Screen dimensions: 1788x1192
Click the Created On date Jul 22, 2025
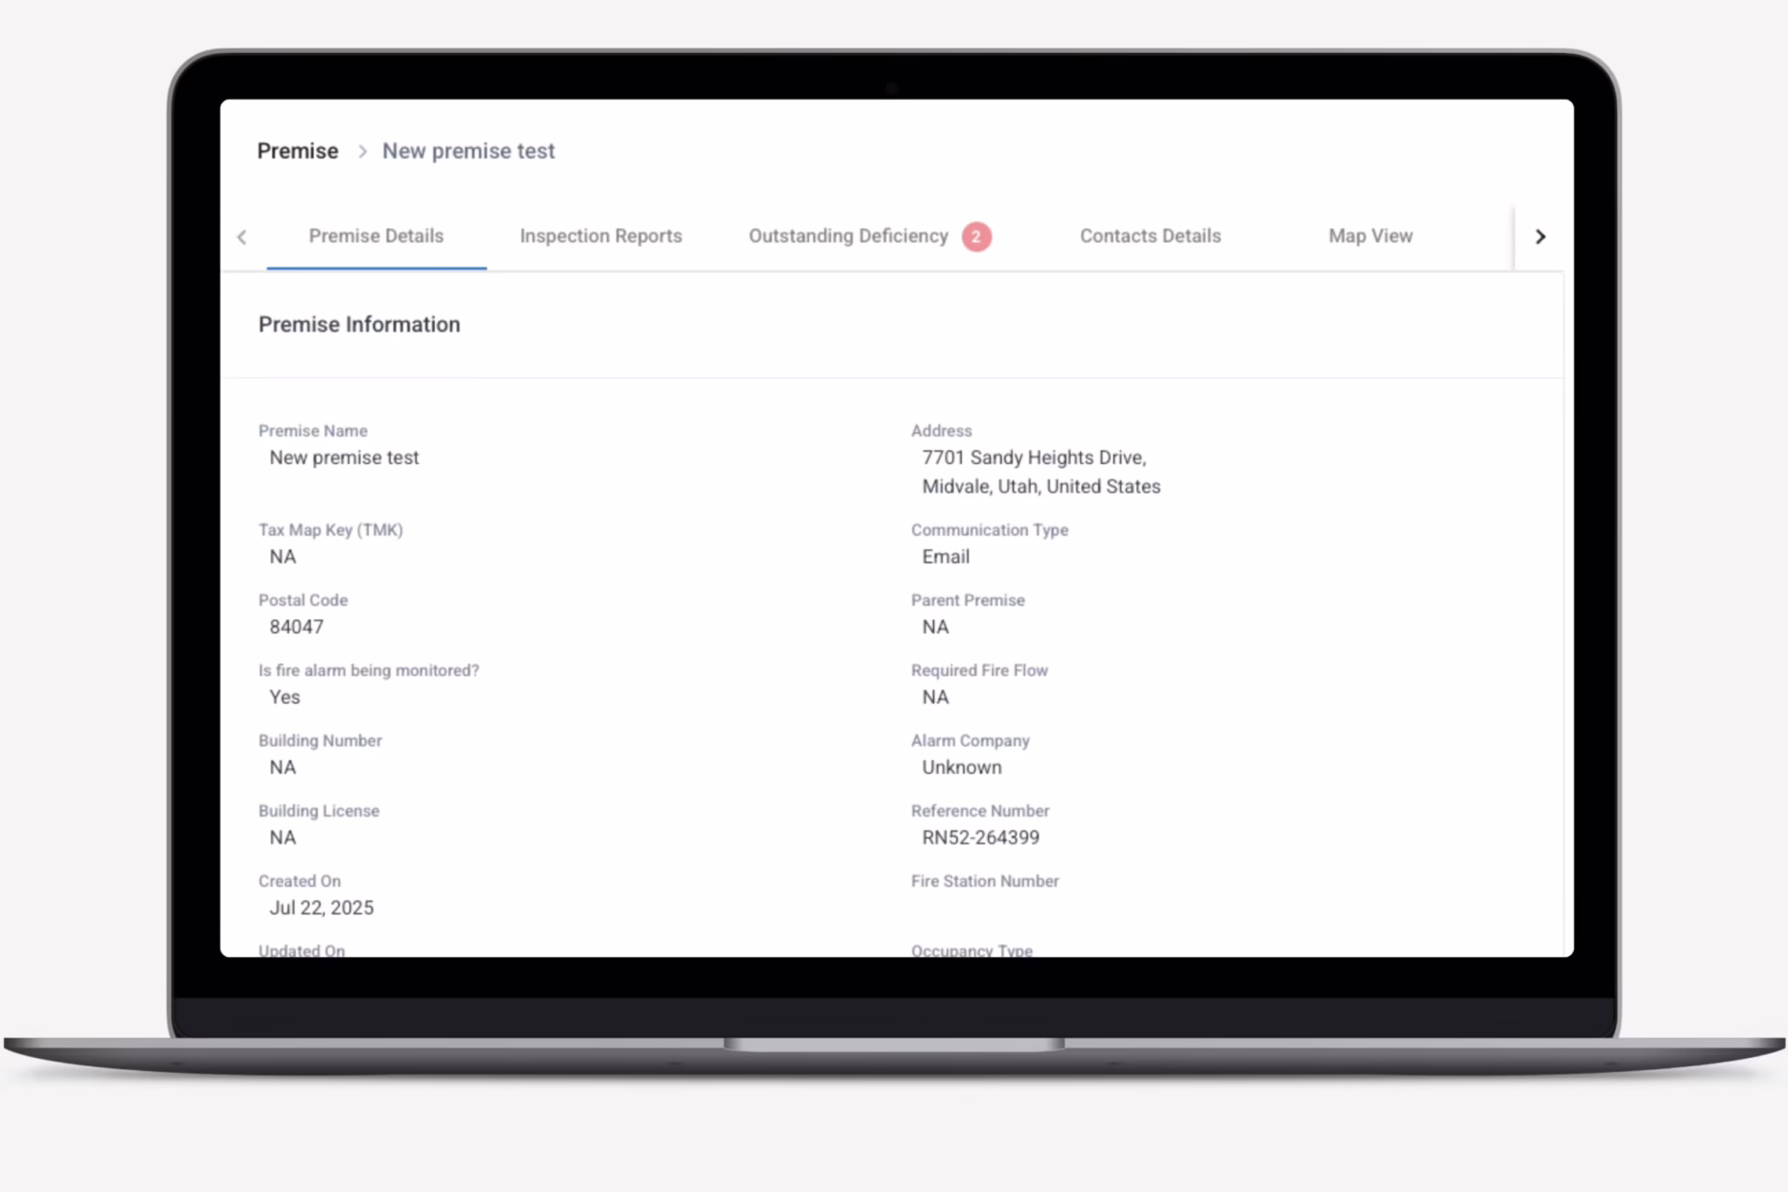[321, 908]
